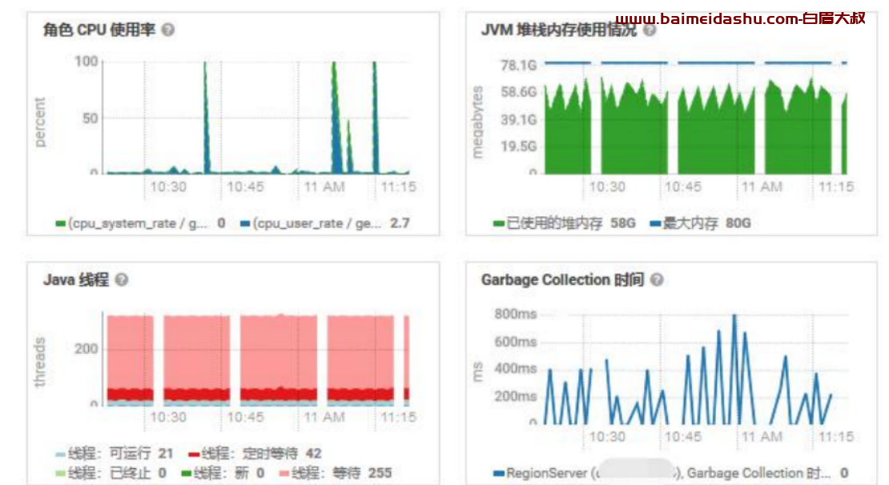Click the 800ms axis label in GC chart
The height and width of the screenshot is (485, 889).
pos(515,315)
